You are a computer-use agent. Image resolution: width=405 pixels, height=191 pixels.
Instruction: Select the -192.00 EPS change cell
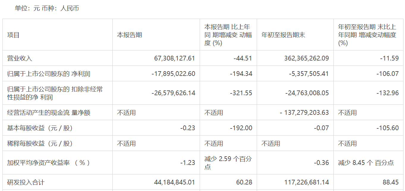pyautogui.click(x=241, y=128)
